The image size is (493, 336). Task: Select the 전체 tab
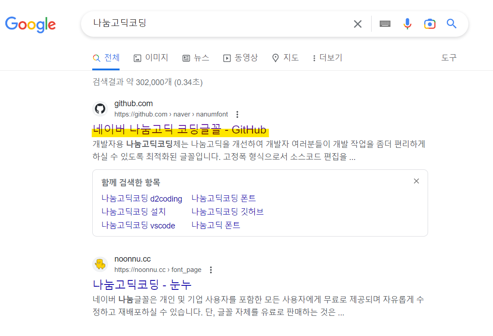pos(106,58)
